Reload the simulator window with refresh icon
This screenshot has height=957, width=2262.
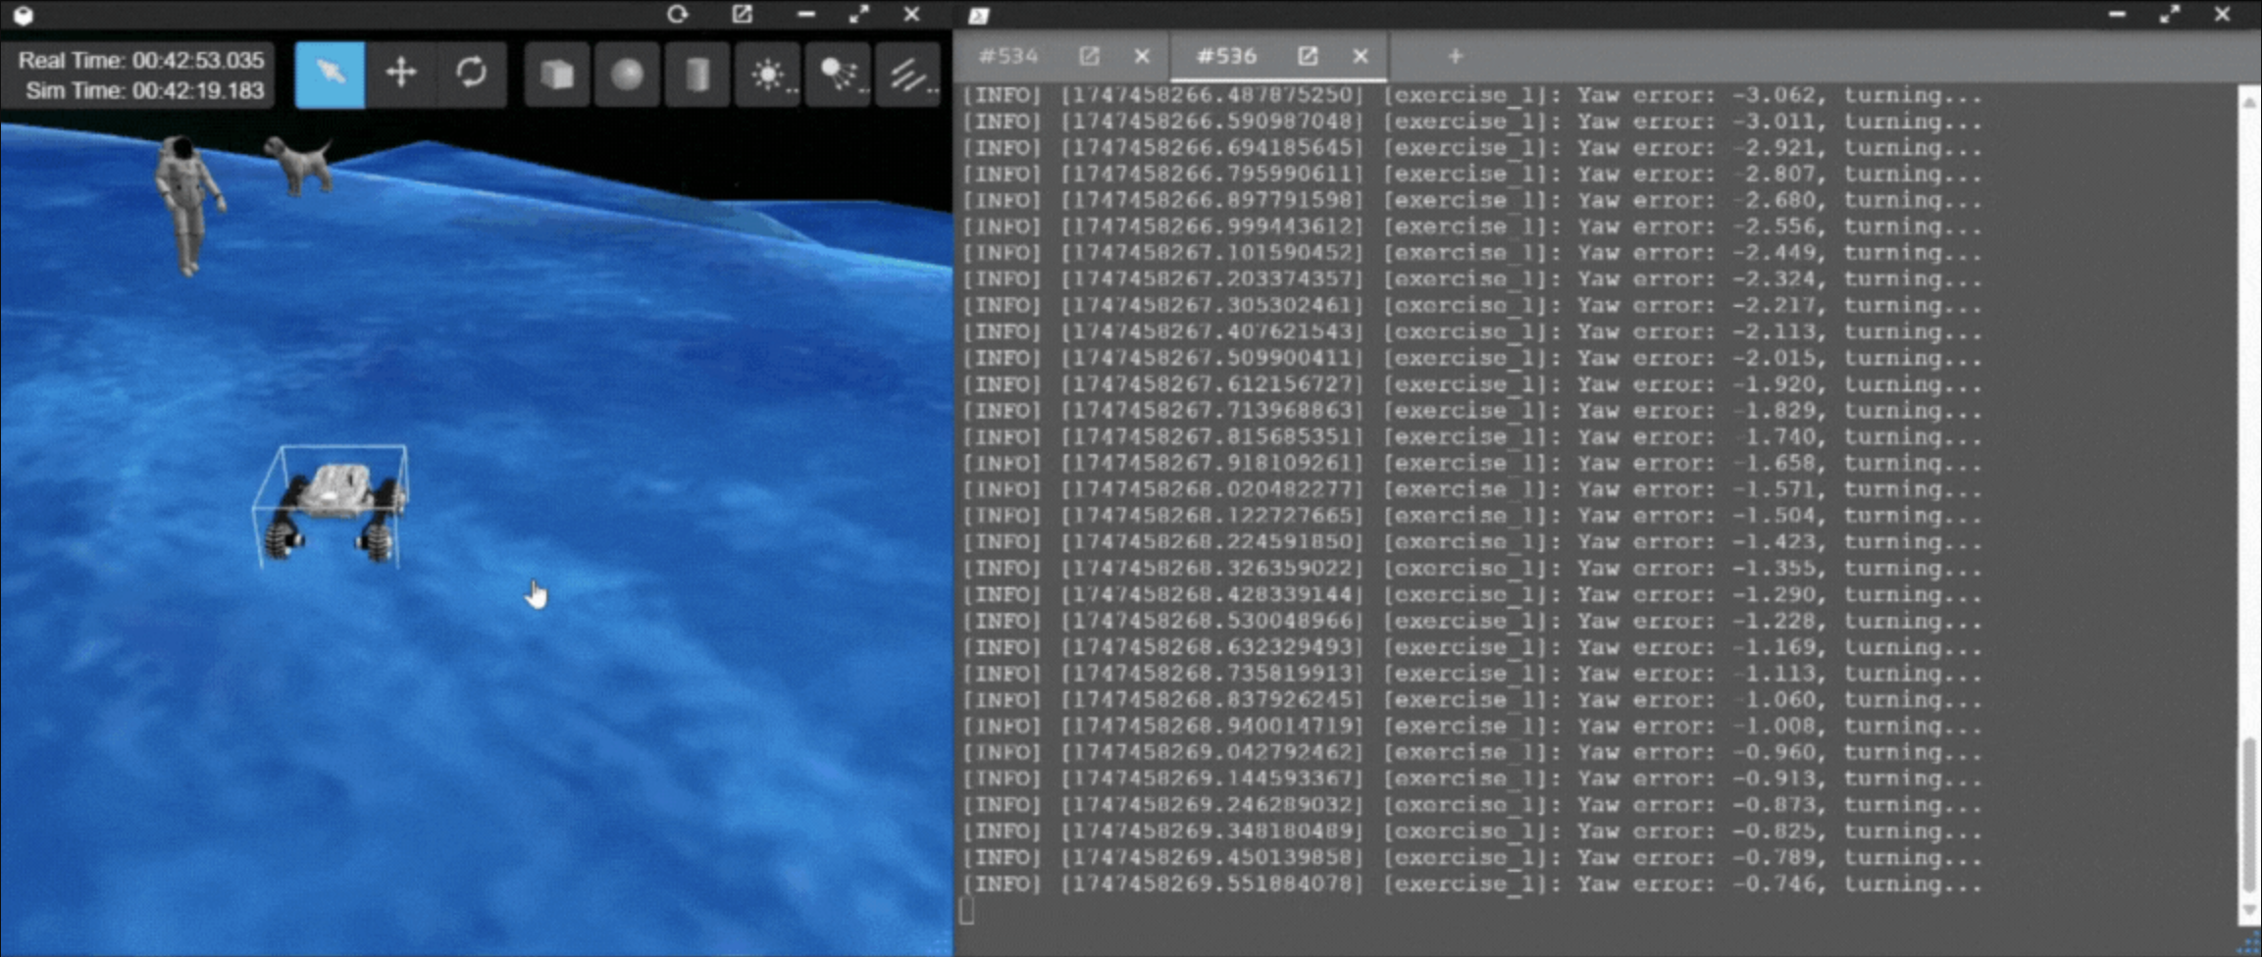[677, 15]
